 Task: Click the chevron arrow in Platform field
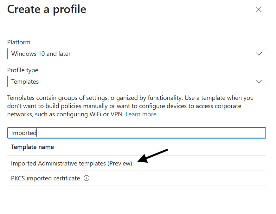pyautogui.click(x=259, y=54)
